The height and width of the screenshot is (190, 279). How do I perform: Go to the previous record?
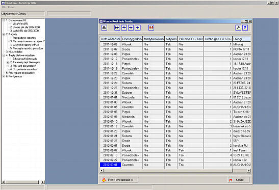click(124, 28)
